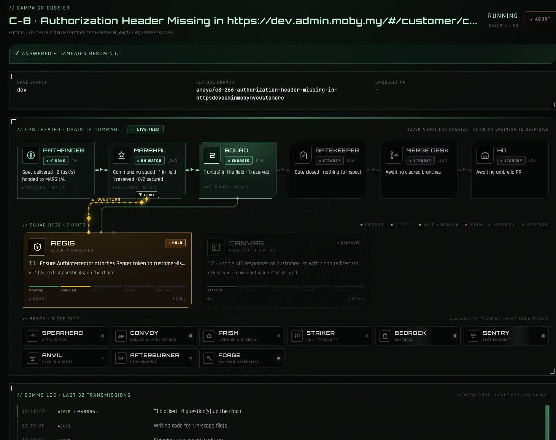Click the DONE badge on Pathfinder

56,161
